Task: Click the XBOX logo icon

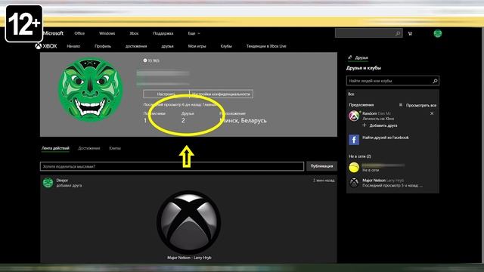Action: click(x=46, y=46)
